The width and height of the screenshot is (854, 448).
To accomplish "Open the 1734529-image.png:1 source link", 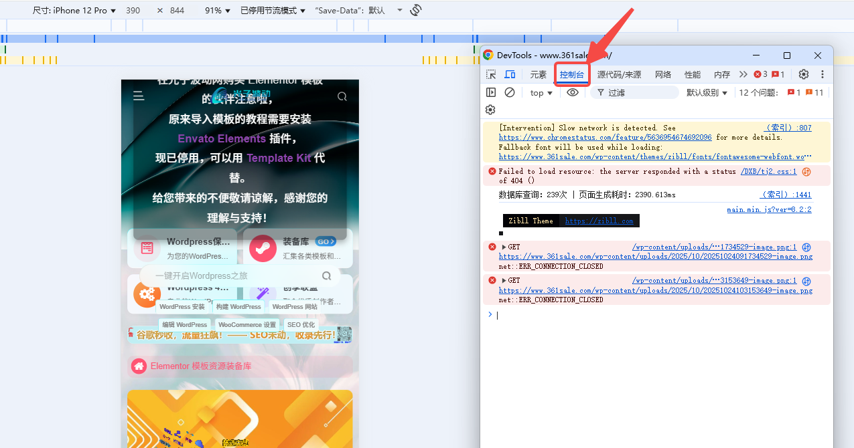I will point(714,247).
